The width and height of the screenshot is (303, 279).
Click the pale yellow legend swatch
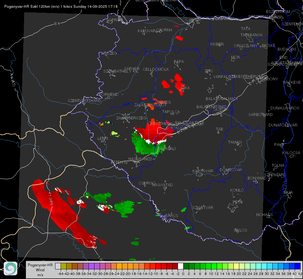click(236, 266)
